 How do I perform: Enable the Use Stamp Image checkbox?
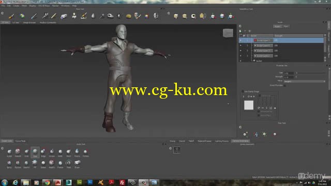[243, 91]
